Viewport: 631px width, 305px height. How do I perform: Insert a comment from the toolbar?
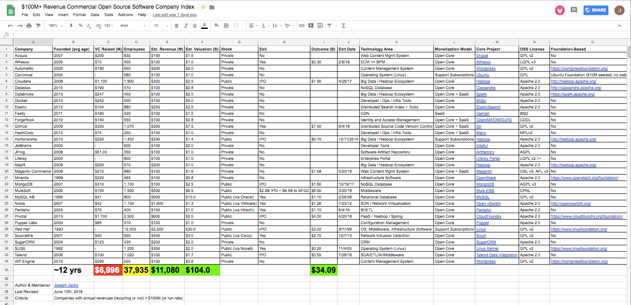(311, 26)
